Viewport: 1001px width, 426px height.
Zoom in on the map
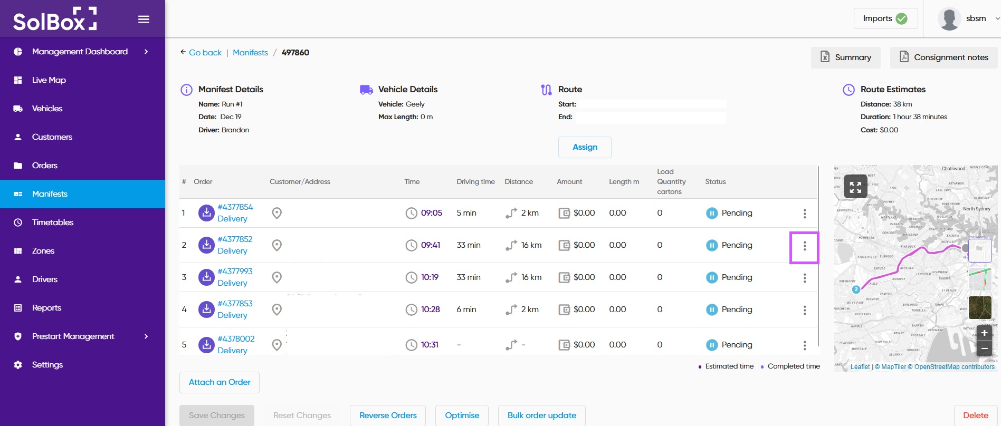[984, 333]
